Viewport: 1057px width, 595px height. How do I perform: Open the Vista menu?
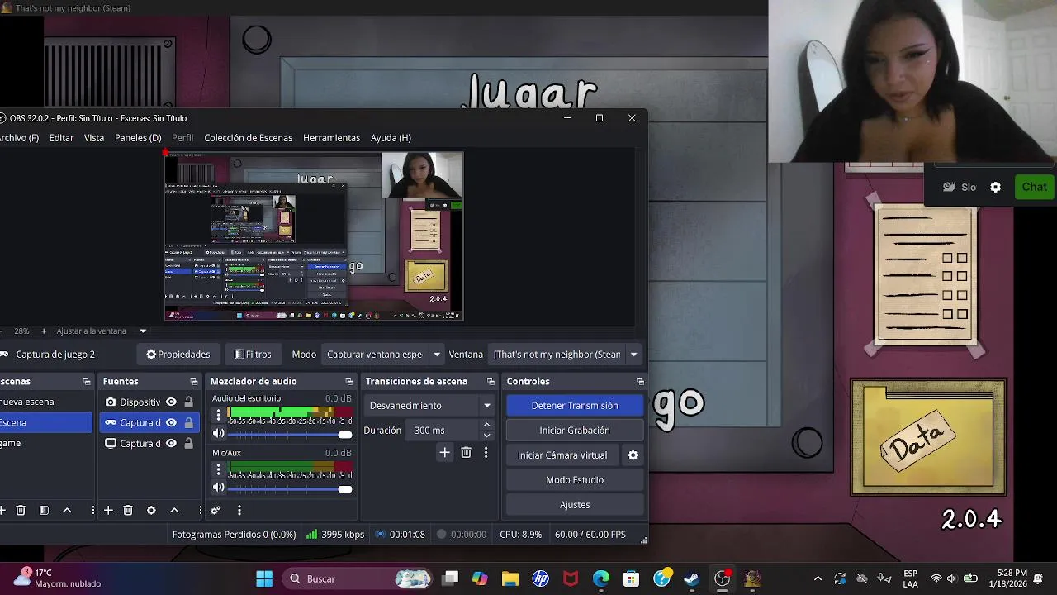coord(94,138)
